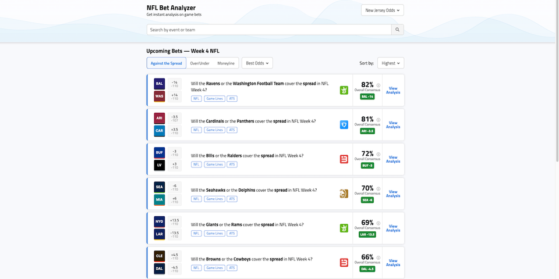The height and width of the screenshot is (279, 559).
Task: Click info icon beside 82% consensus
Action: click(x=378, y=85)
